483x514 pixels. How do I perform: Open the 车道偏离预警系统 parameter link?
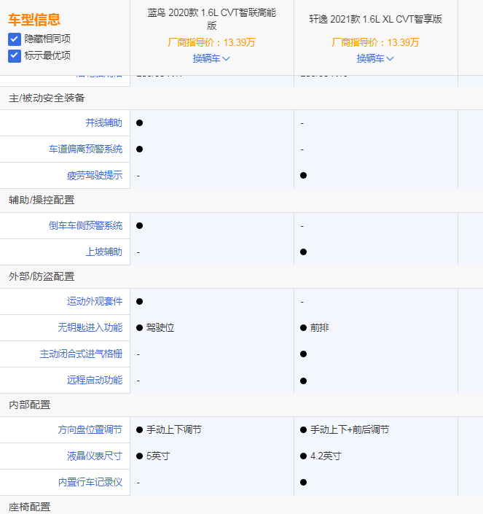click(85, 149)
